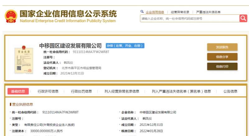Click the blue 存续 status badge
Image resolution: width=249 pixels, height=136 pixels.
pyautogui.click(x=125, y=46)
